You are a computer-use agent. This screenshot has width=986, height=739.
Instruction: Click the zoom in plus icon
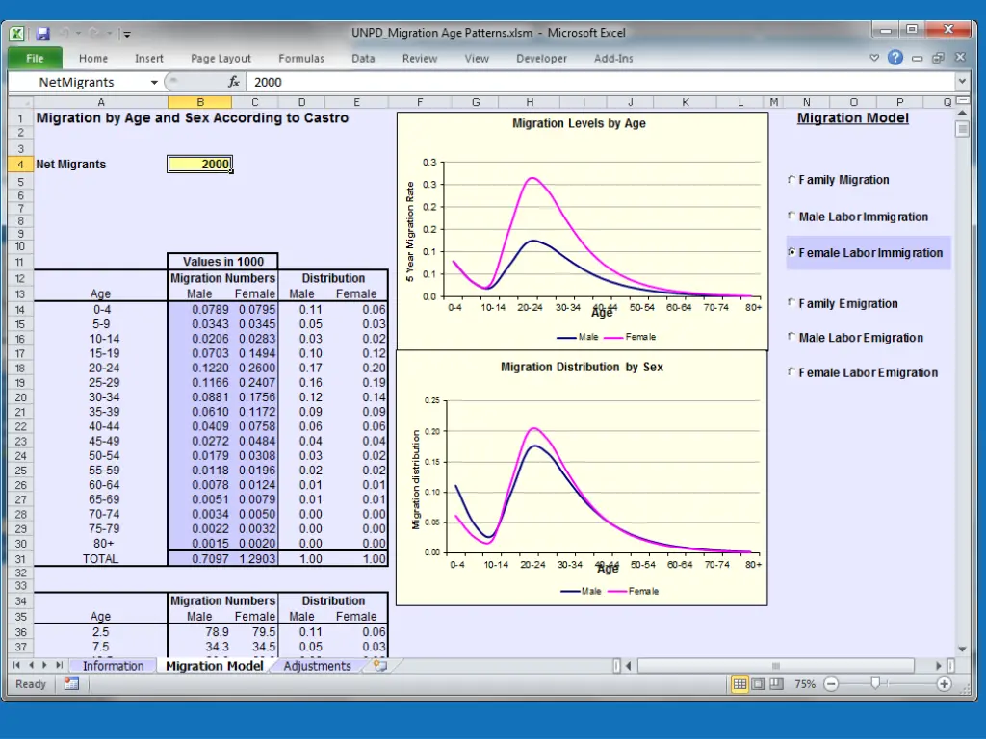945,684
